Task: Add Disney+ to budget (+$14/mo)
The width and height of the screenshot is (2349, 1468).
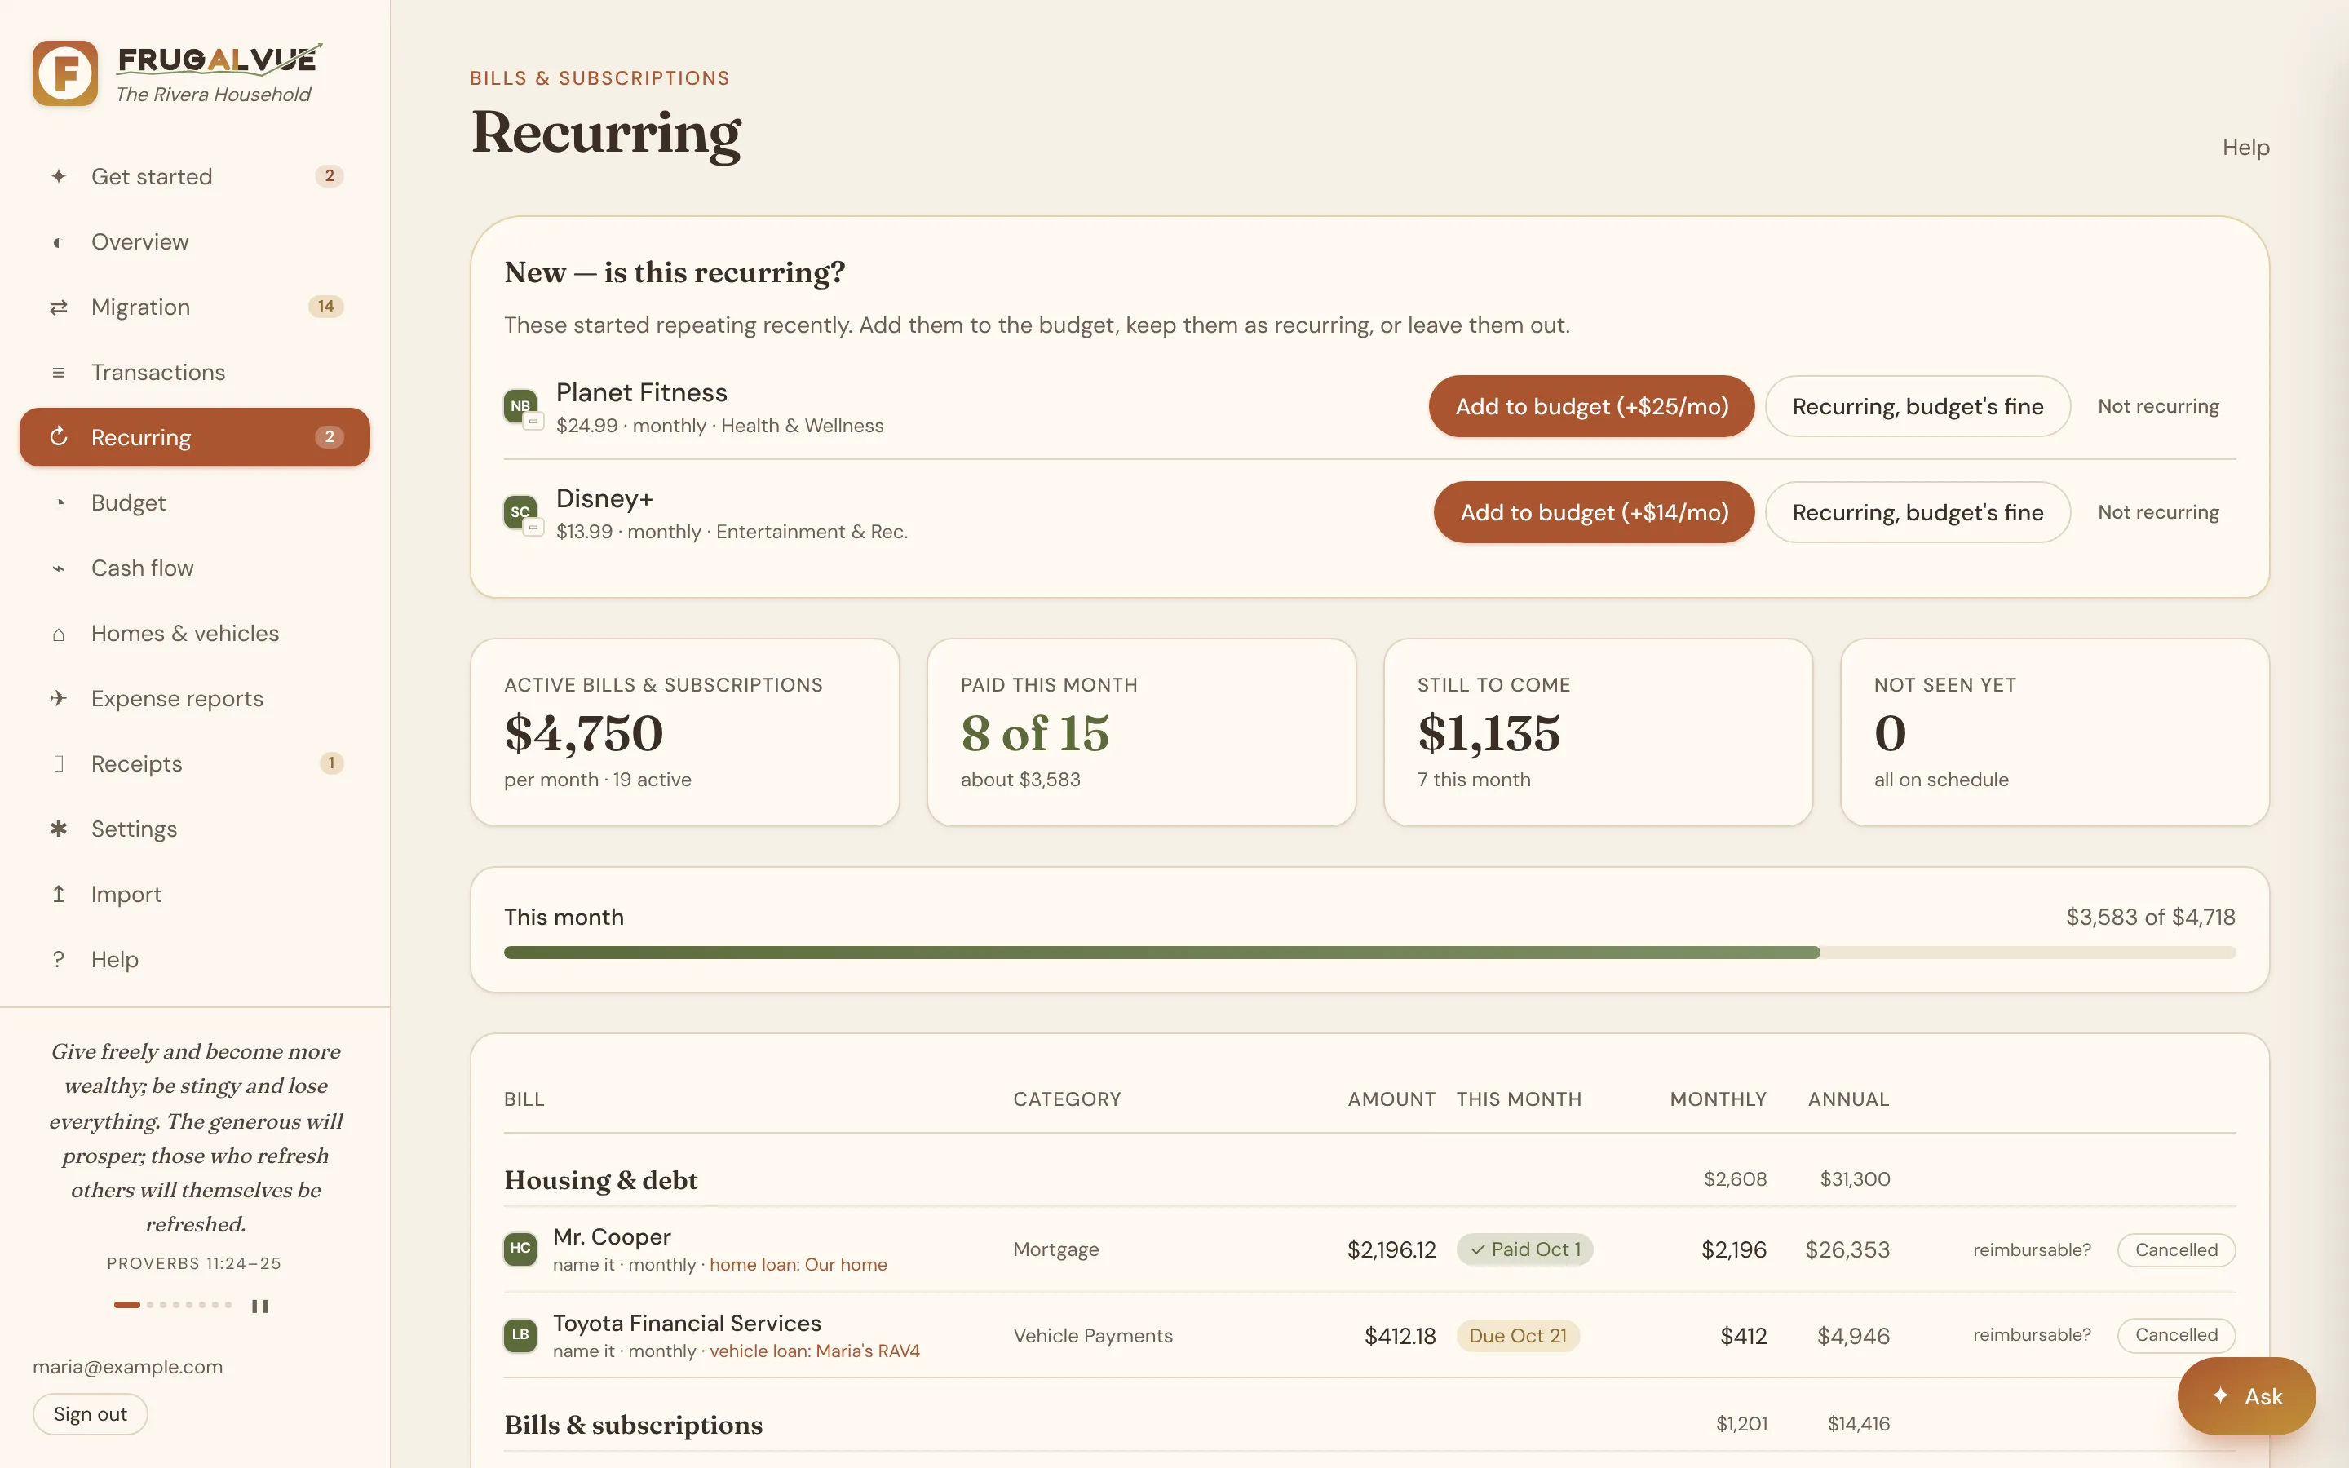Action: point(1594,511)
